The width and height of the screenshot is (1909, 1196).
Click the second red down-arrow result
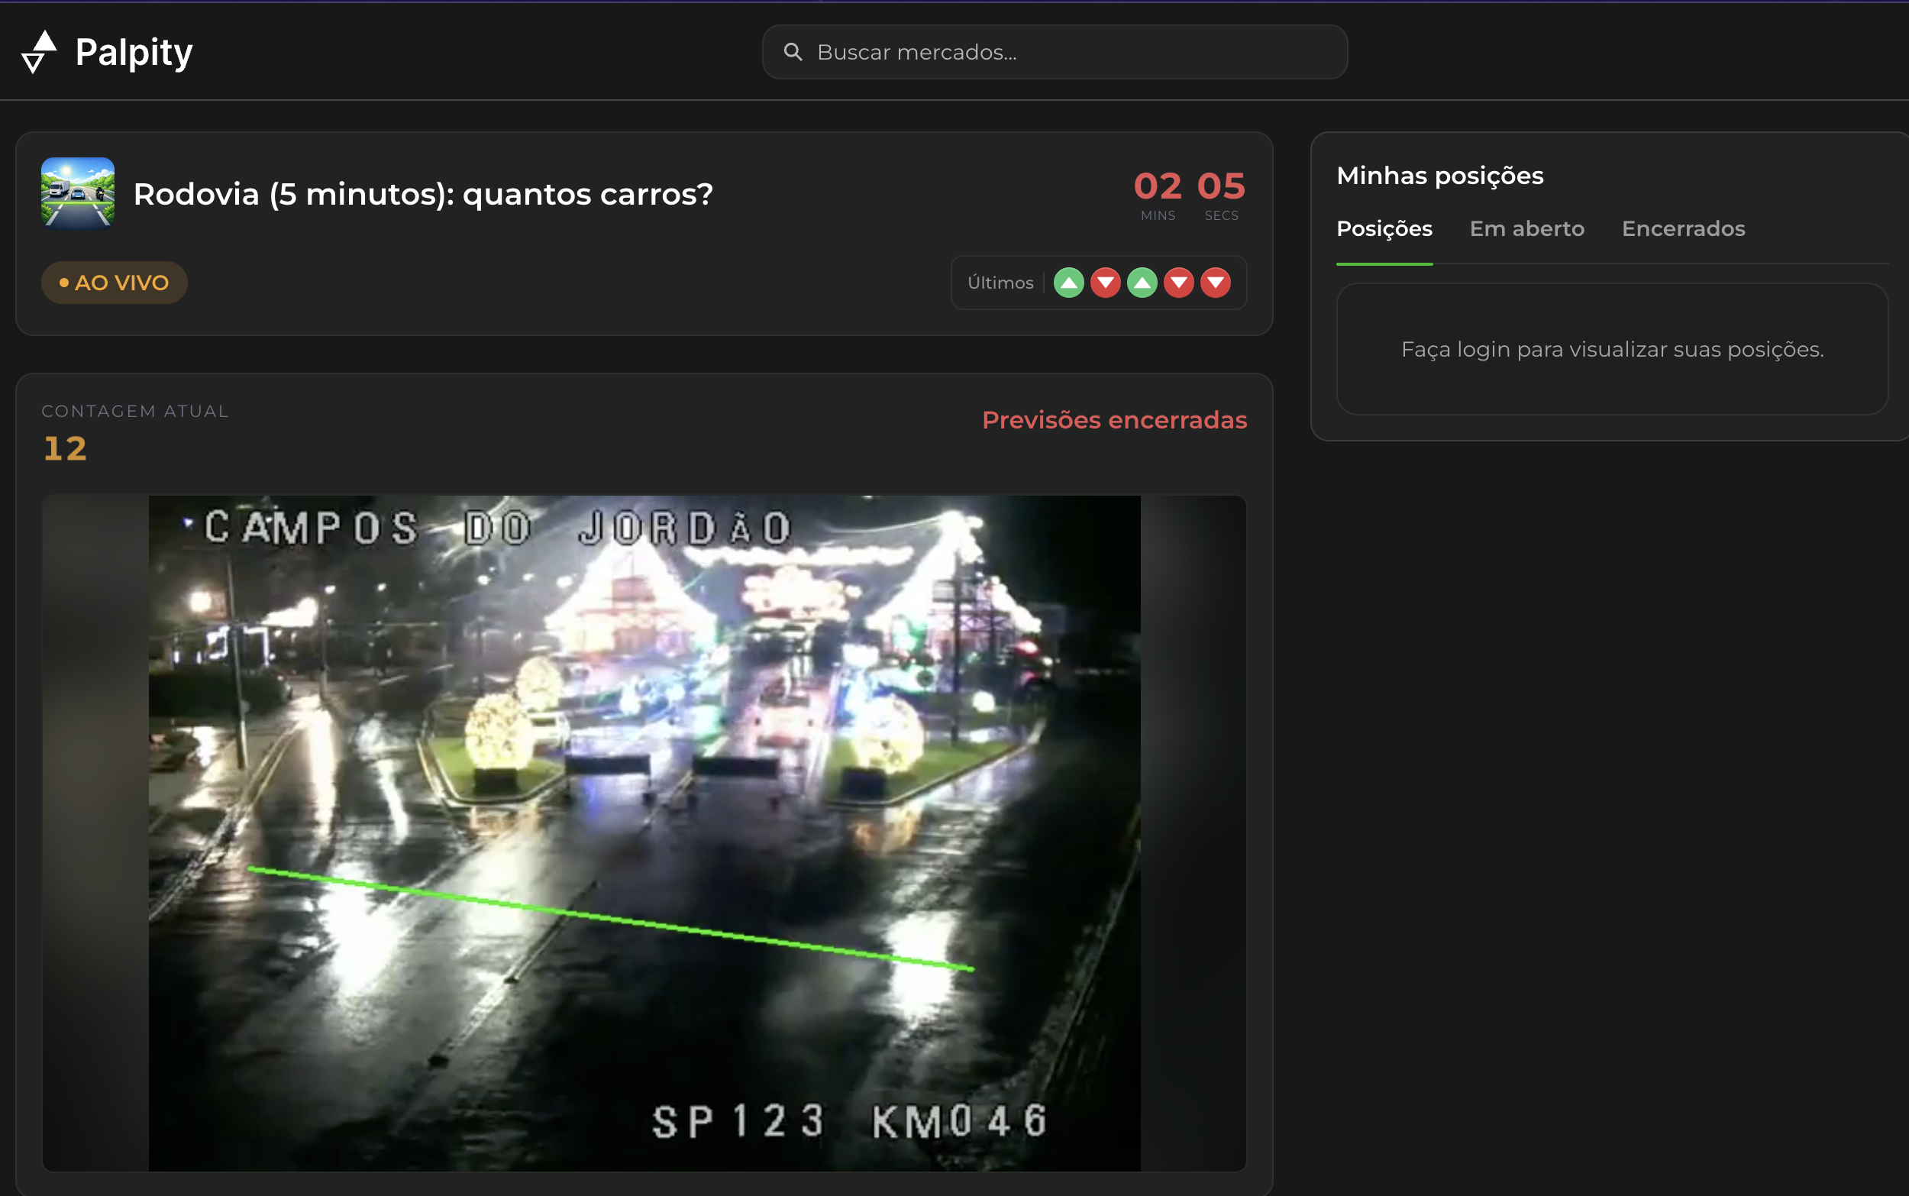(x=1105, y=283)
